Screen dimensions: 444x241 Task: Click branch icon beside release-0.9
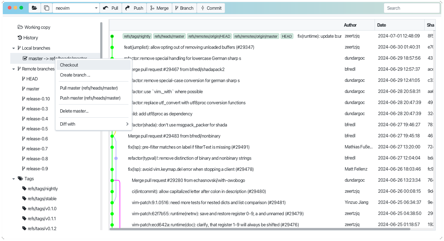point(24,169)
